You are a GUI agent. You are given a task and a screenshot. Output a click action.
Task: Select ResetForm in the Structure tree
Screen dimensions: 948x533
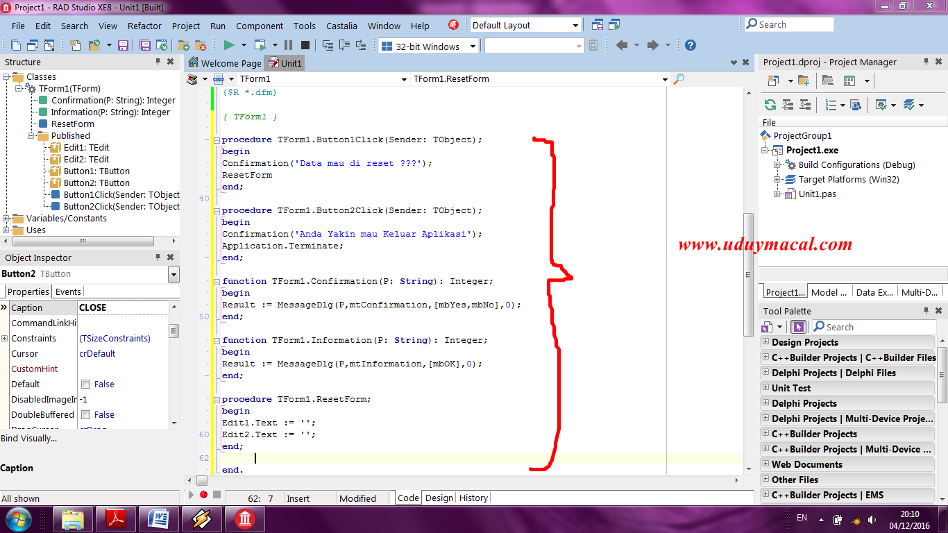[72, 124]
